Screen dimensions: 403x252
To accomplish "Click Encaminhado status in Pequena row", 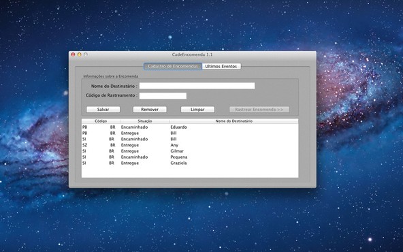I will (x=134, y=157).
